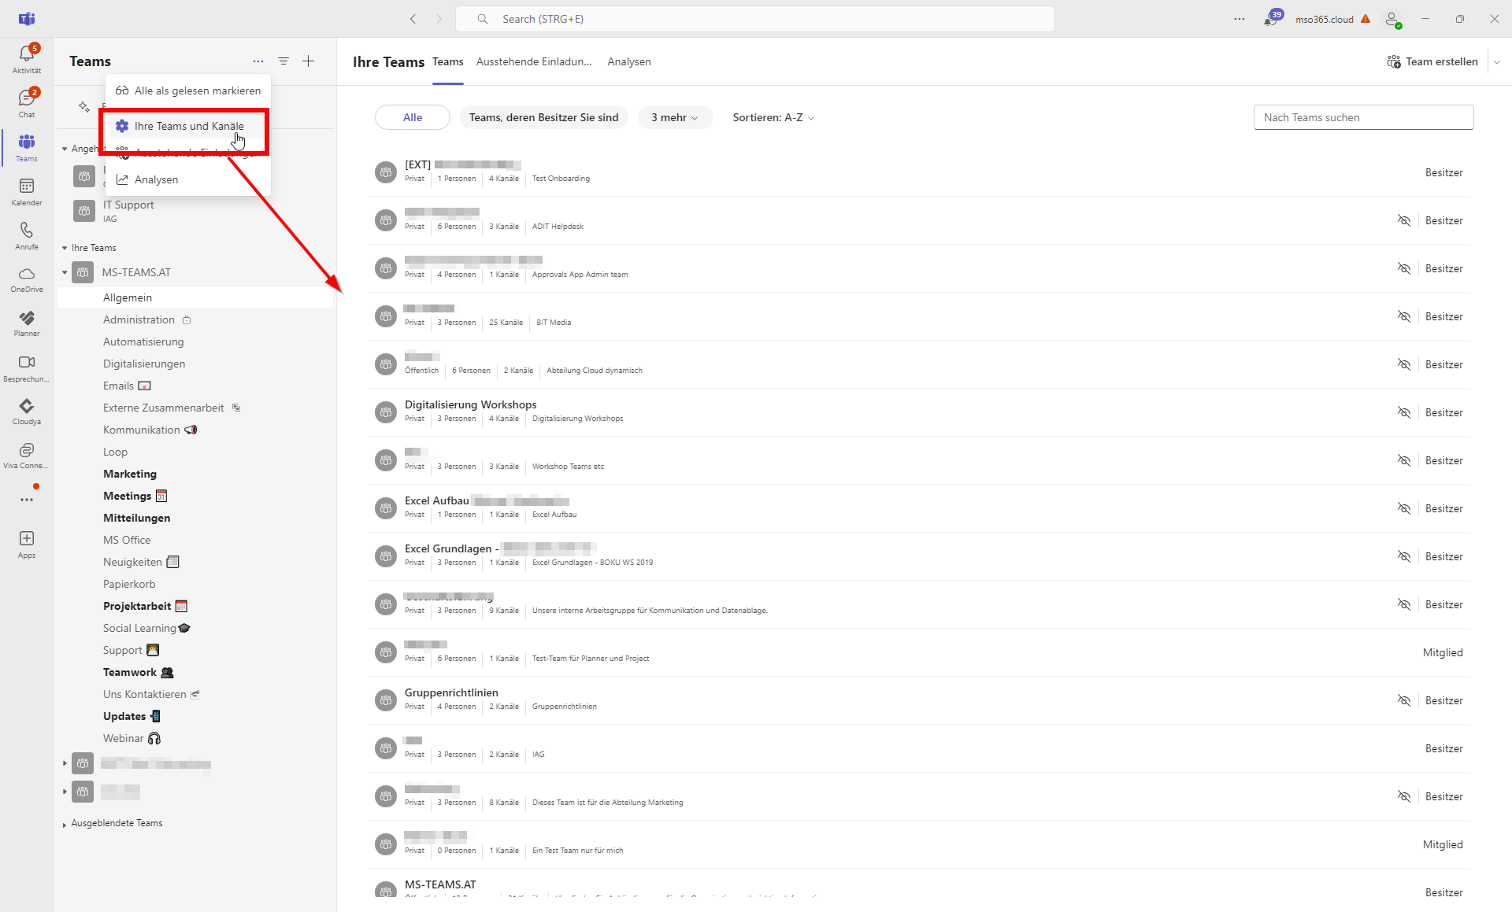
Task: Open the Teams list filter icon
Action: pos(283,61)
